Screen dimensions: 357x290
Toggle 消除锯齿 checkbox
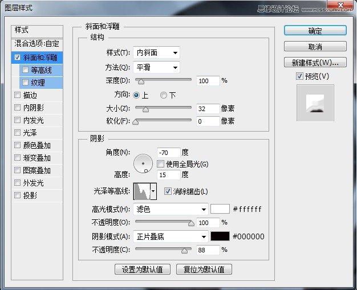168,191
